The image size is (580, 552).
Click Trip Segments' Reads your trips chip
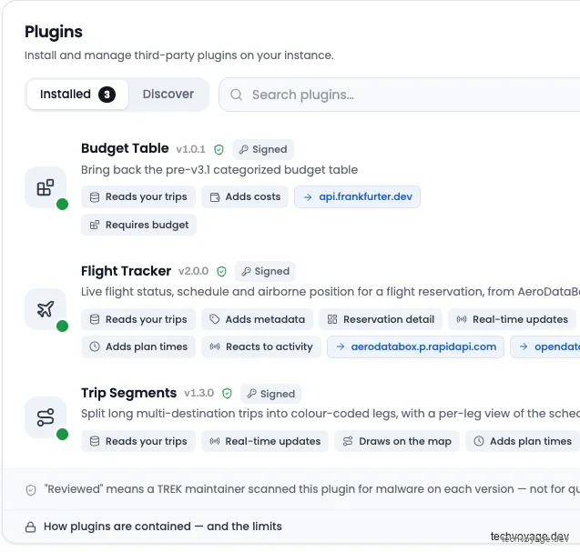[x=138, y=441]
